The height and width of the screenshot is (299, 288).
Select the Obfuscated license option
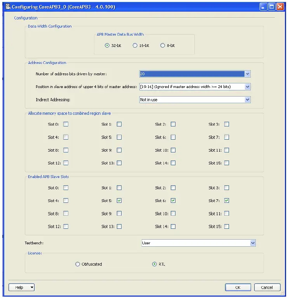tap(78, 264)
